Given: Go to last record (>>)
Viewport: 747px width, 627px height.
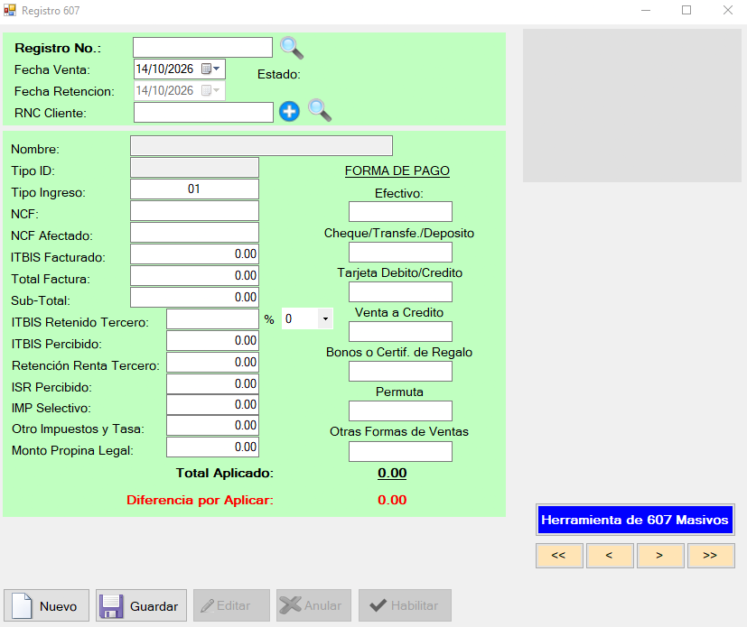Looking at the screenshot, I should pos(711,555).
